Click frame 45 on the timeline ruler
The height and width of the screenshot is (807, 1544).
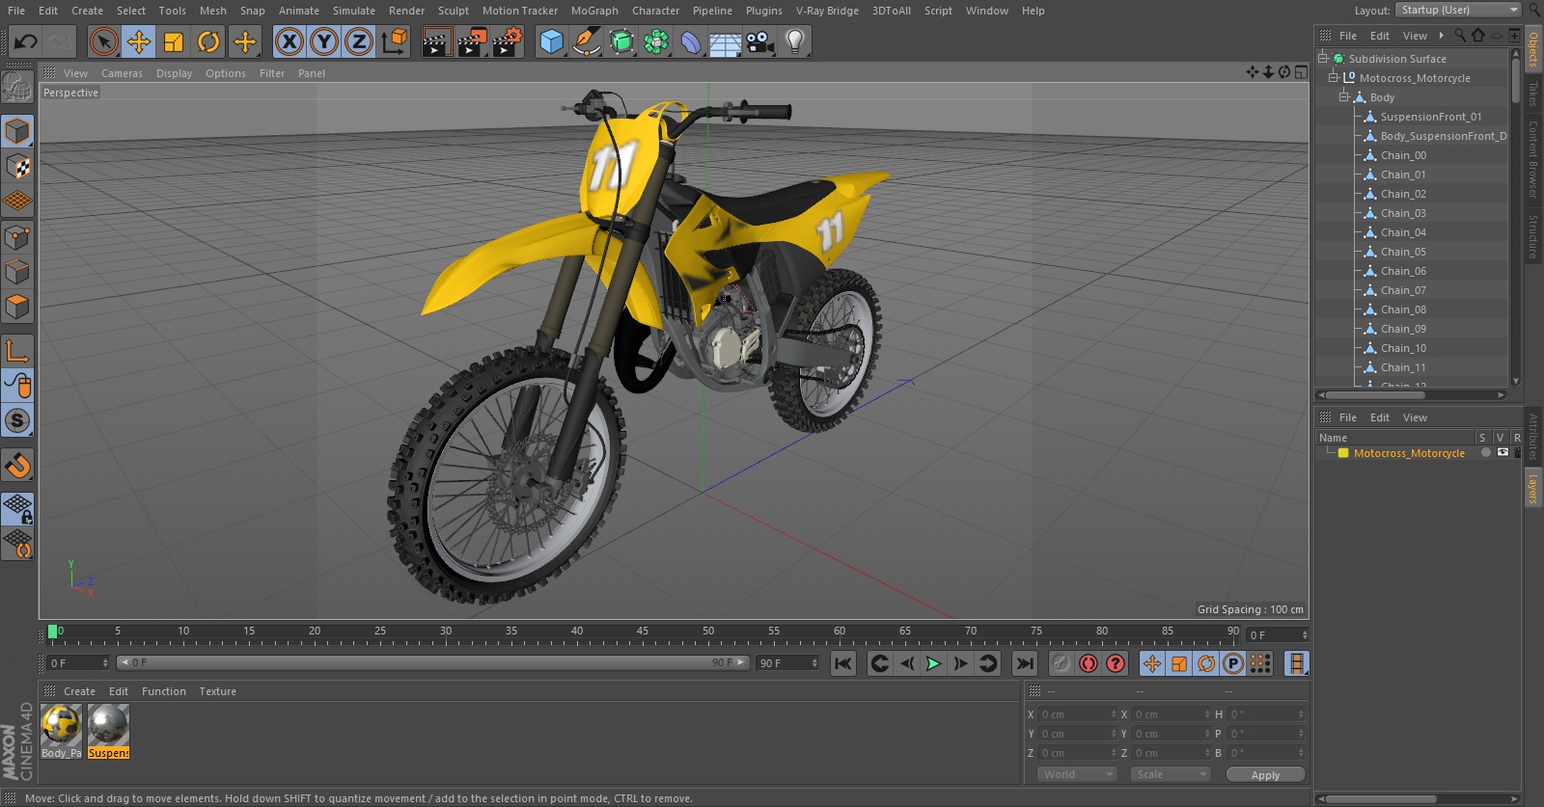tap(643, 632)
